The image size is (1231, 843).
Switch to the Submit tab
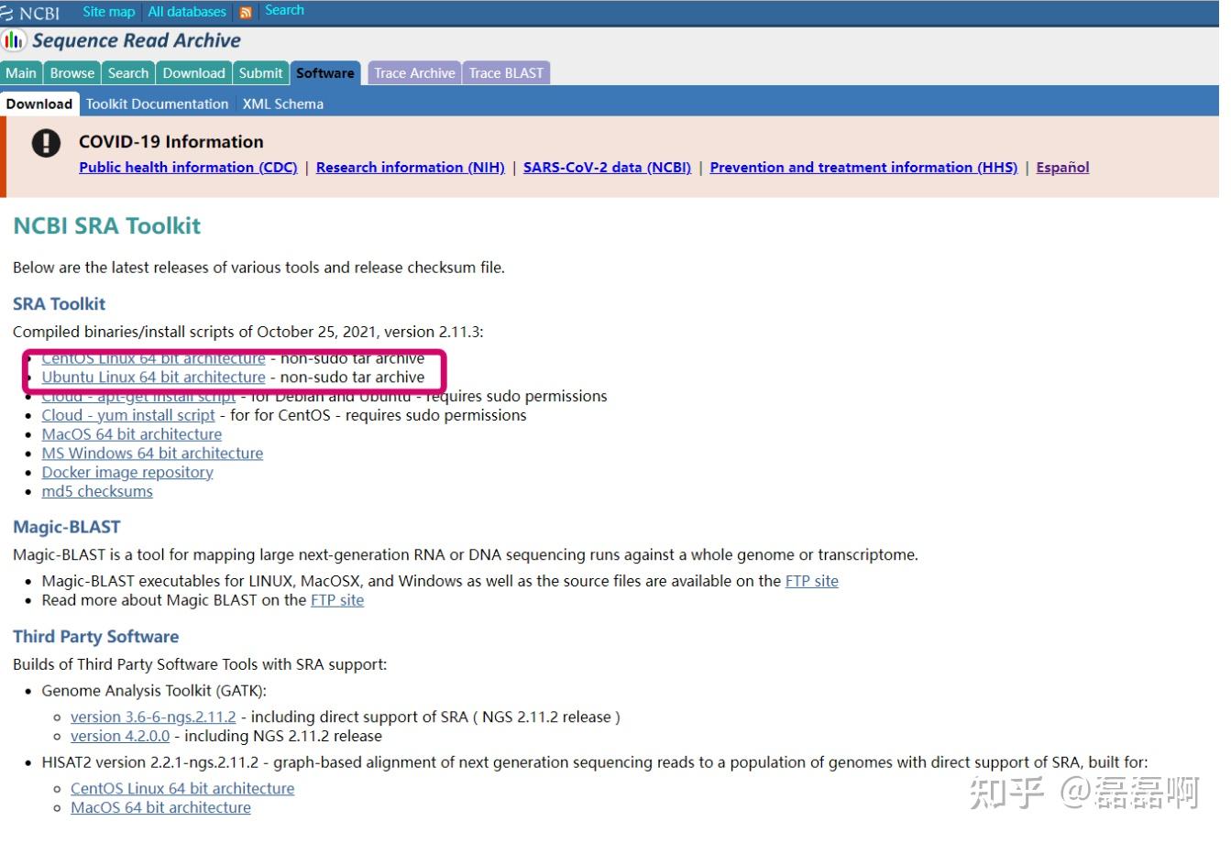click(261, 73)
